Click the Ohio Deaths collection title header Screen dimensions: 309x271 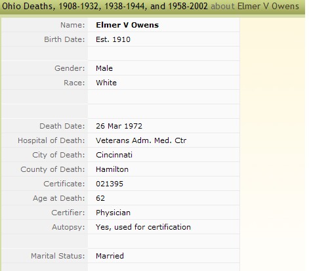pos(105,6)
